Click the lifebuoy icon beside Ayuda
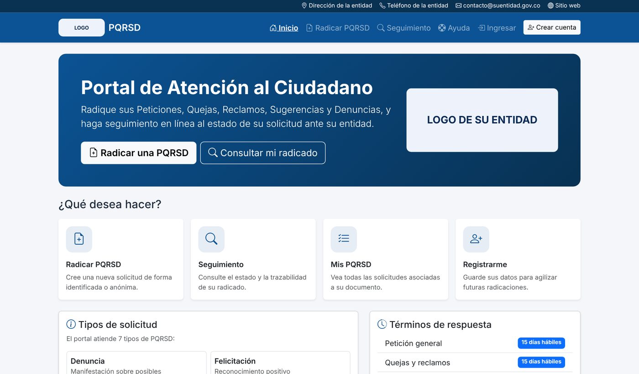Image resolution: width=639 pixels, height=374 pixels. [442, 28]
